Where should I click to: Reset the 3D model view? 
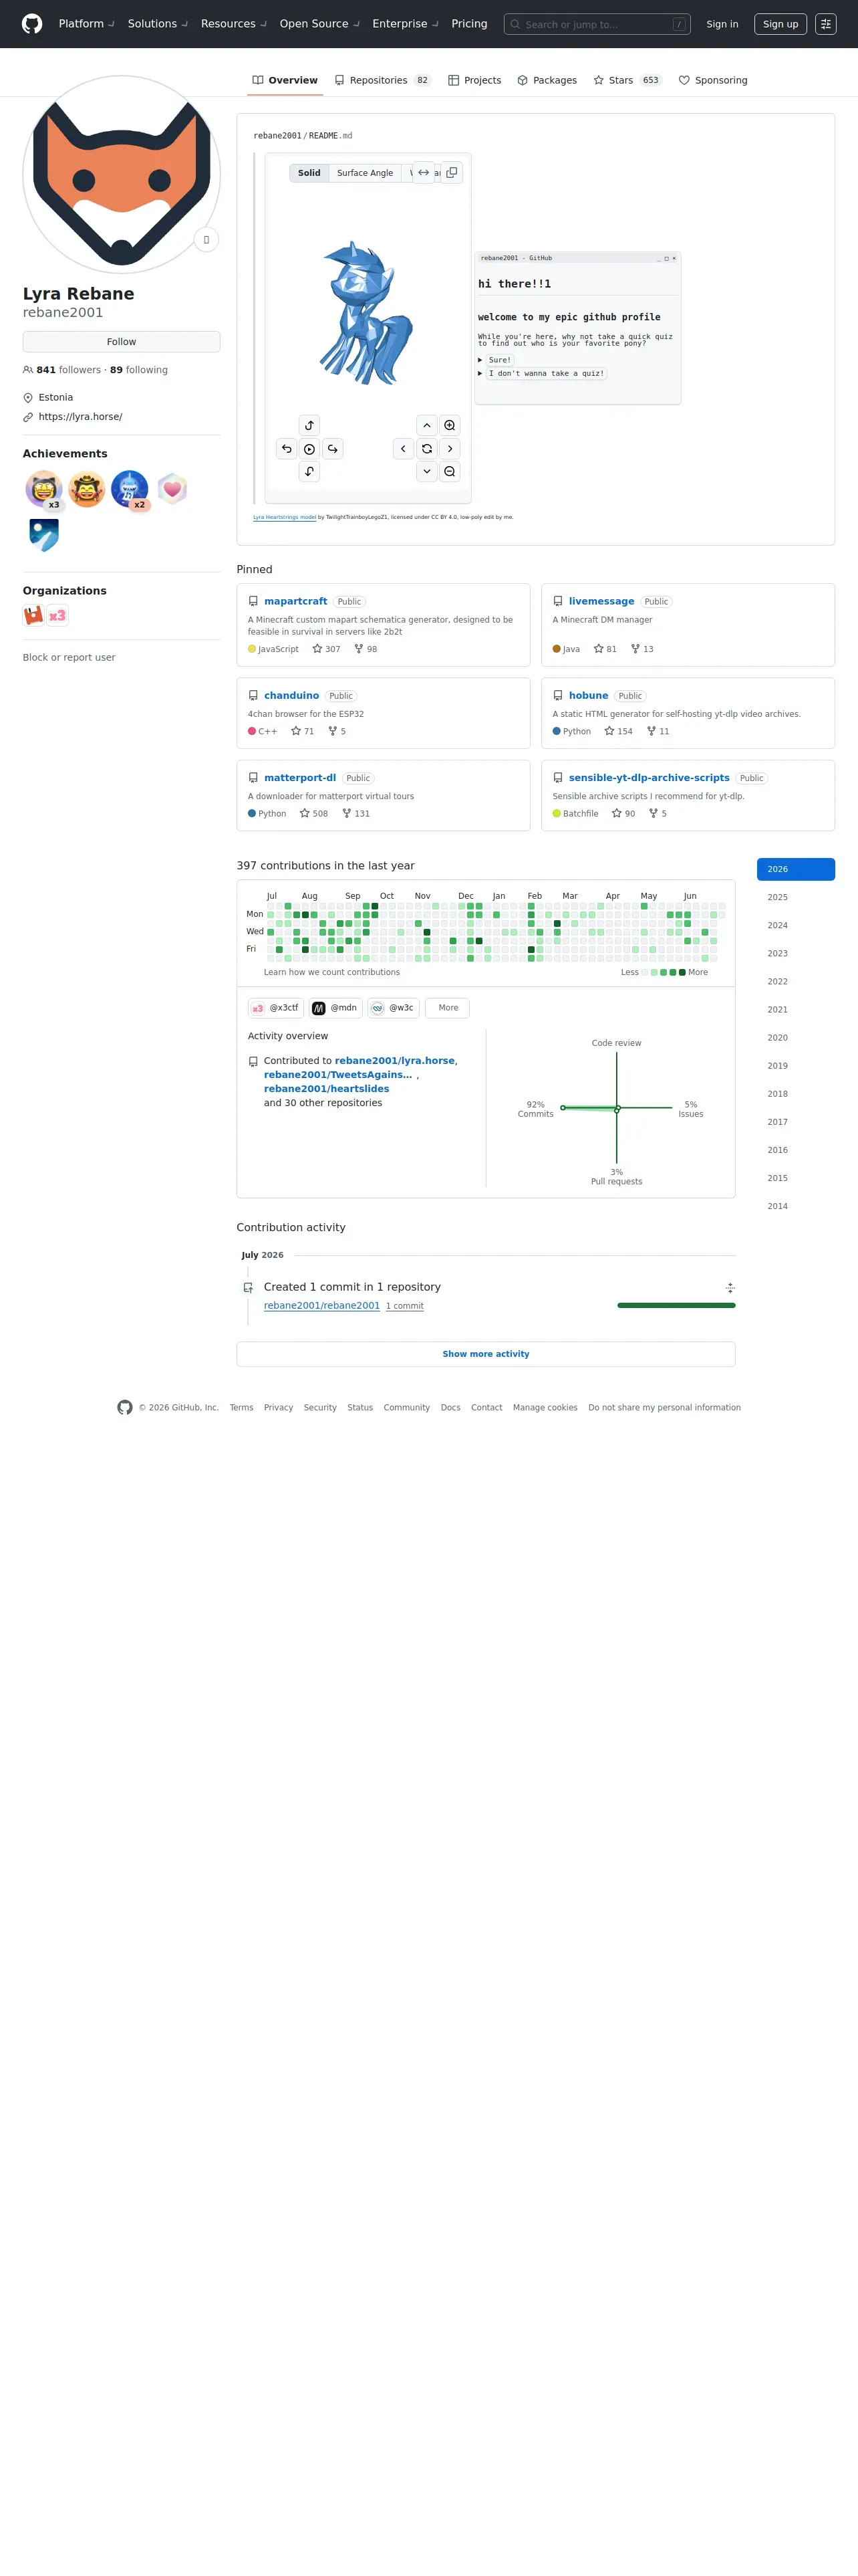[x=426, y=449]
